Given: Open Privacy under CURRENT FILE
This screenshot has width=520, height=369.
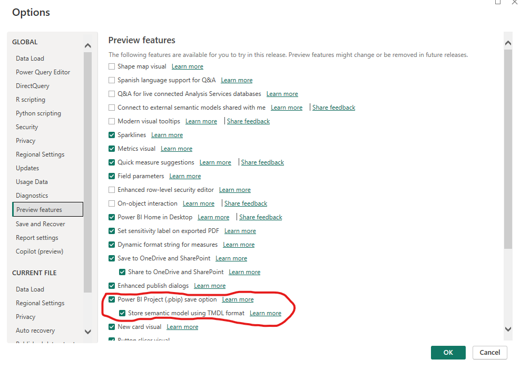Looking at the screenshot, I should [x=25, y=317].
